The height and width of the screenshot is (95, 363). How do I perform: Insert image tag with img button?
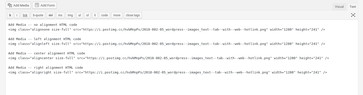coord(70,15)
